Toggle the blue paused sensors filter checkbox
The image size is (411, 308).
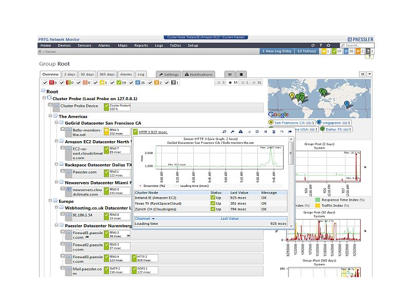[132, 83]
